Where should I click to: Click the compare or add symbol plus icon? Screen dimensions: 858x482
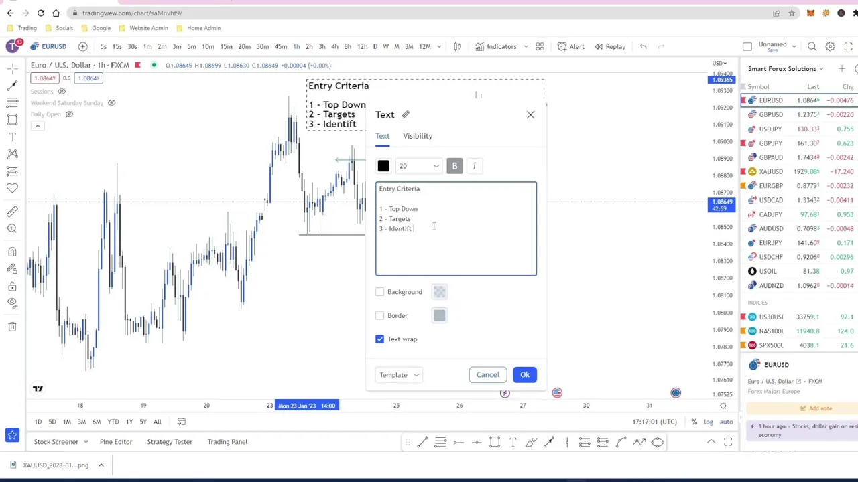pos(82,46)
